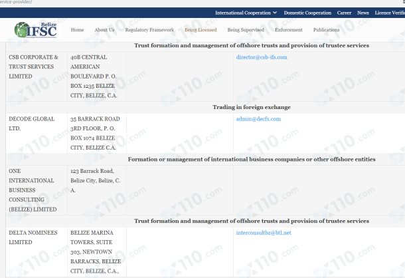Navigate to Home

pyautogui.click(x=77, y=30)
